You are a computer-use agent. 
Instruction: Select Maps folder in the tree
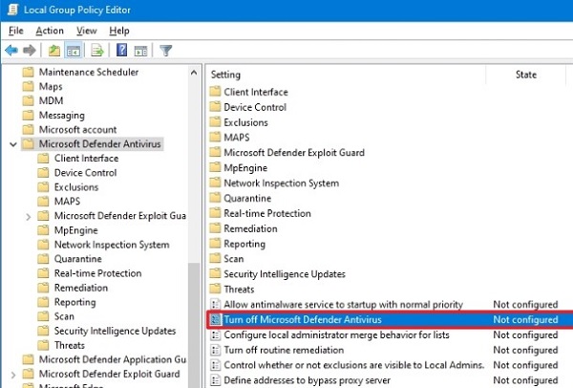tap(51, 86)
